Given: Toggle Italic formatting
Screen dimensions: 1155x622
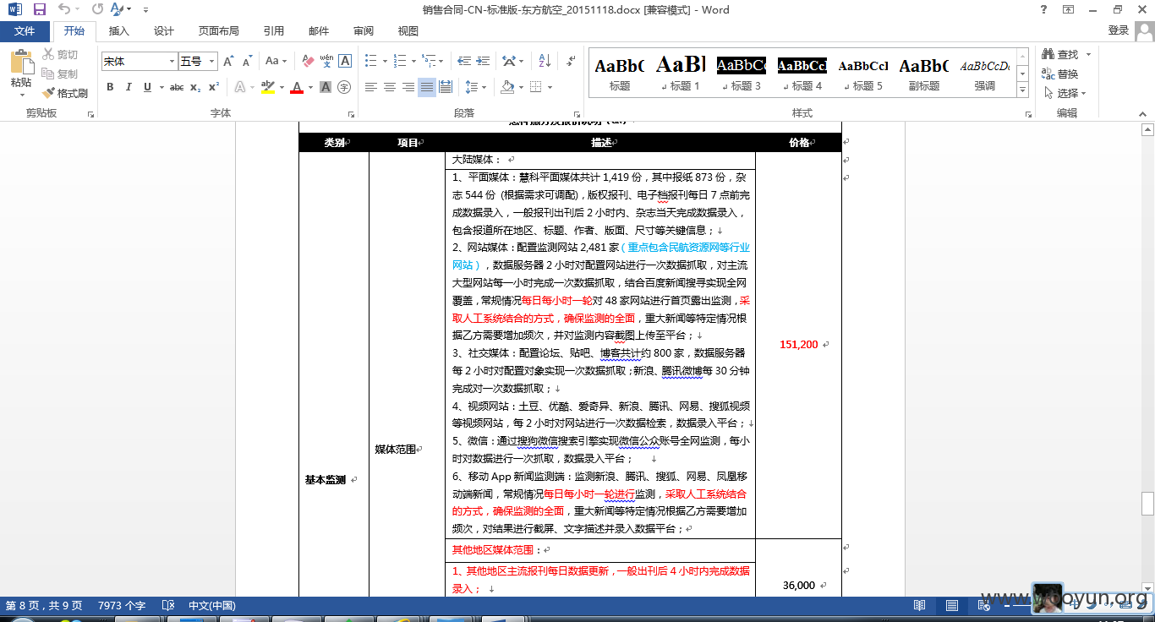Looking at the screenshot, I should pyautogui.click(x=129, y=87).
